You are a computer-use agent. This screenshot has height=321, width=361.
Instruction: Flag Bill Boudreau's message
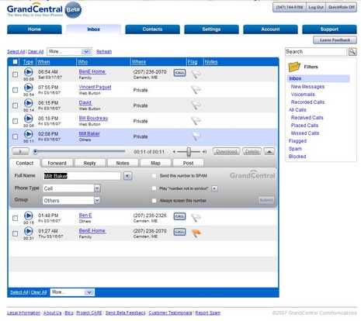[x=196, y=121]
